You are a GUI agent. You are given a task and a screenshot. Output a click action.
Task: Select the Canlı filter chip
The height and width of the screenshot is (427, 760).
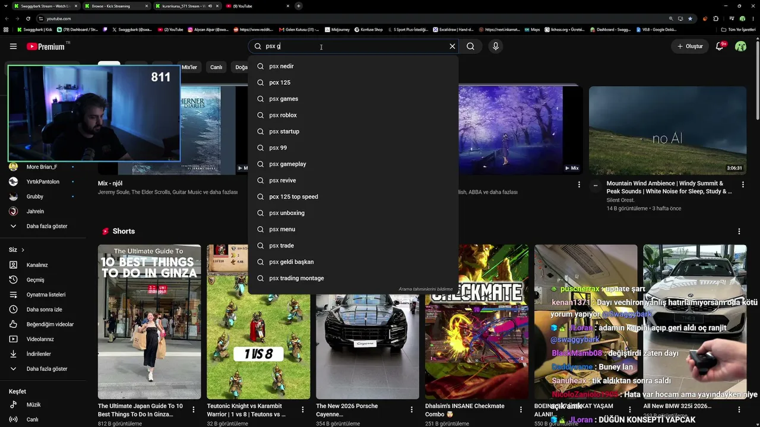tap(216, 67)
